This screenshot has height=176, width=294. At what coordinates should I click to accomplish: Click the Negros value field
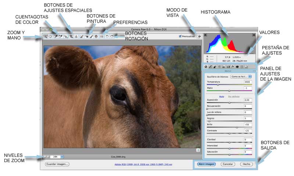click(248, 118)
